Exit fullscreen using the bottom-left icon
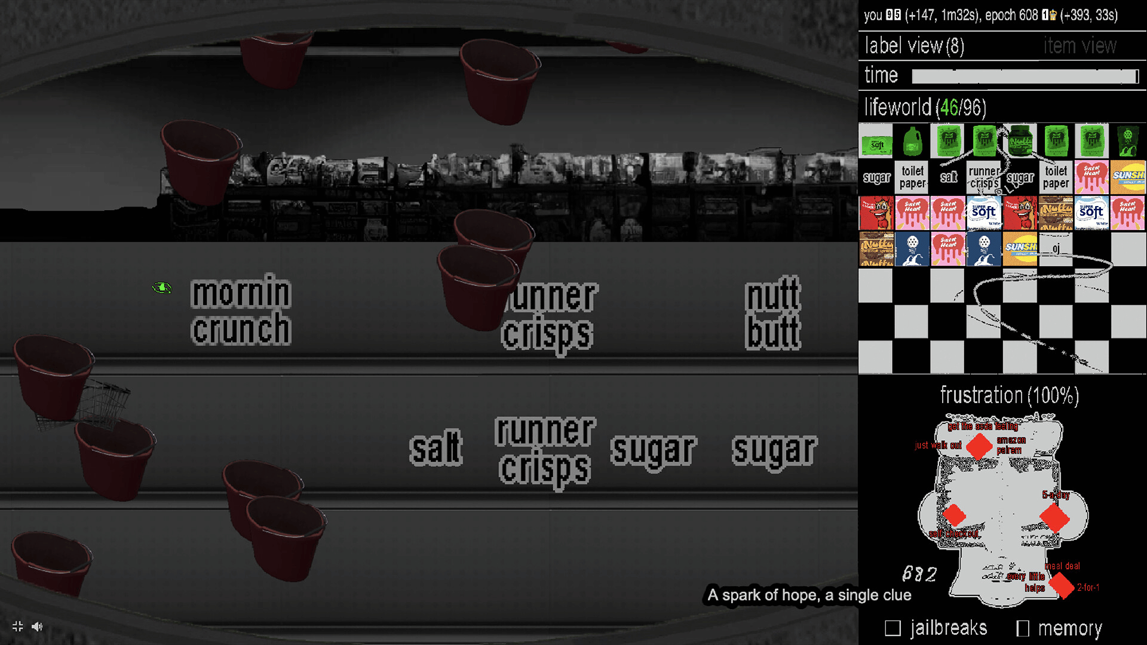This screenshot has width=1147, height=645. click(x=17, y=626)
